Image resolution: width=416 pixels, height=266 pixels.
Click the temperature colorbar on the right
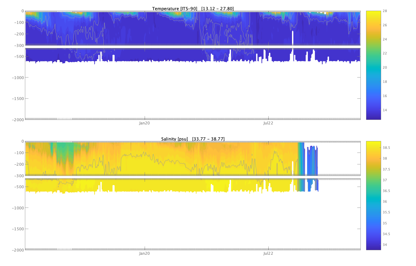(373, 65)
